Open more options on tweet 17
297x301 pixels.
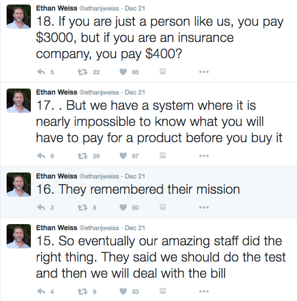coord(204,156)
